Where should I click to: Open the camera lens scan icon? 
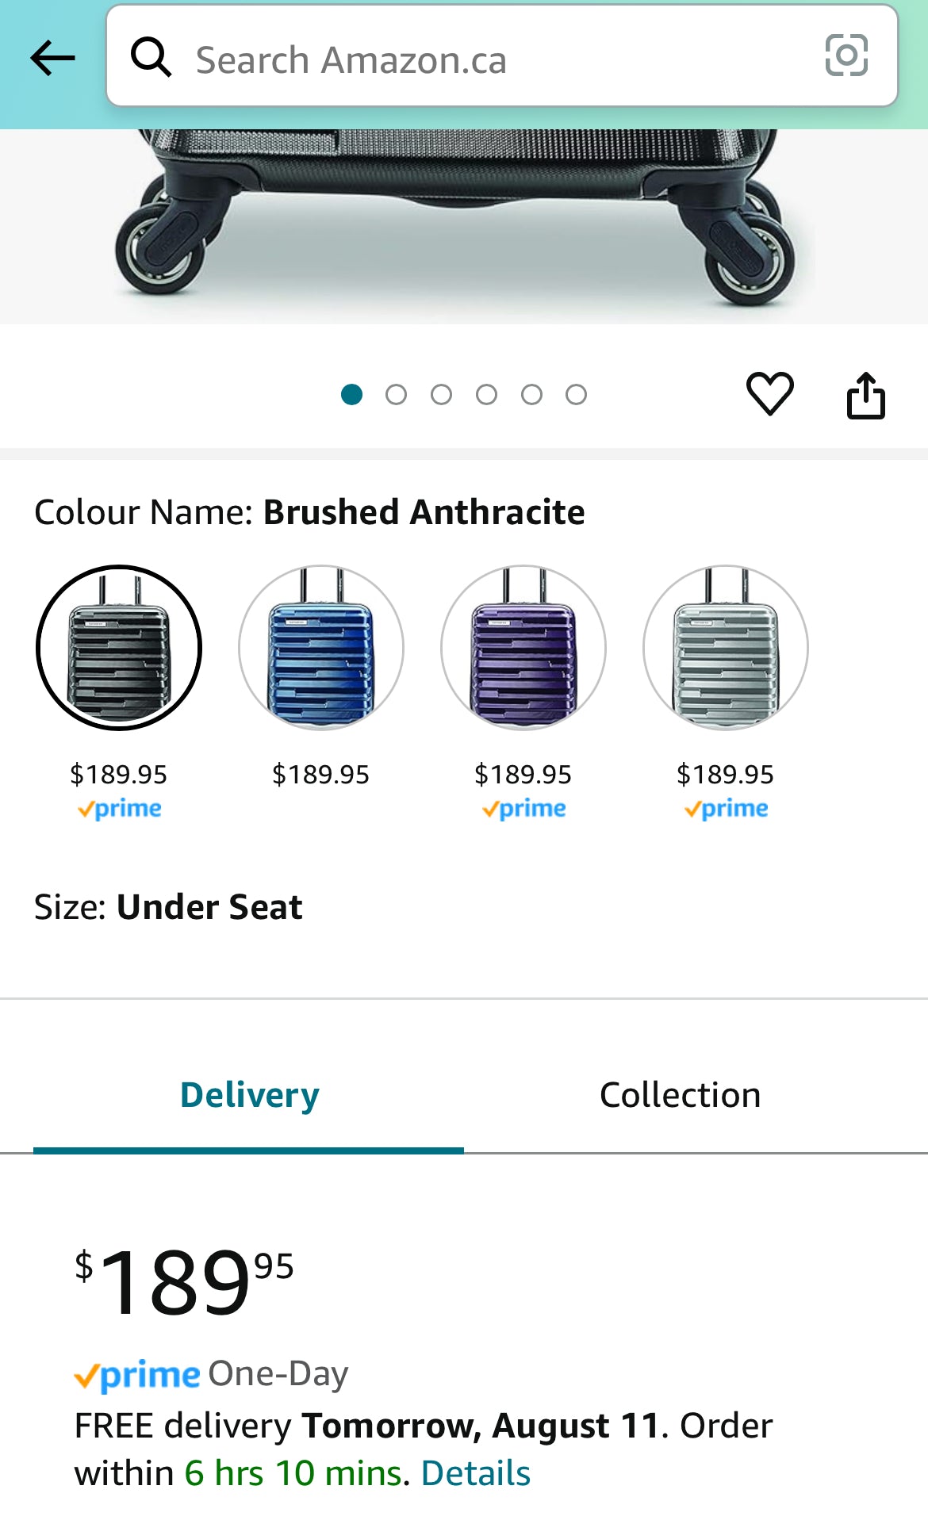point(846,56)
